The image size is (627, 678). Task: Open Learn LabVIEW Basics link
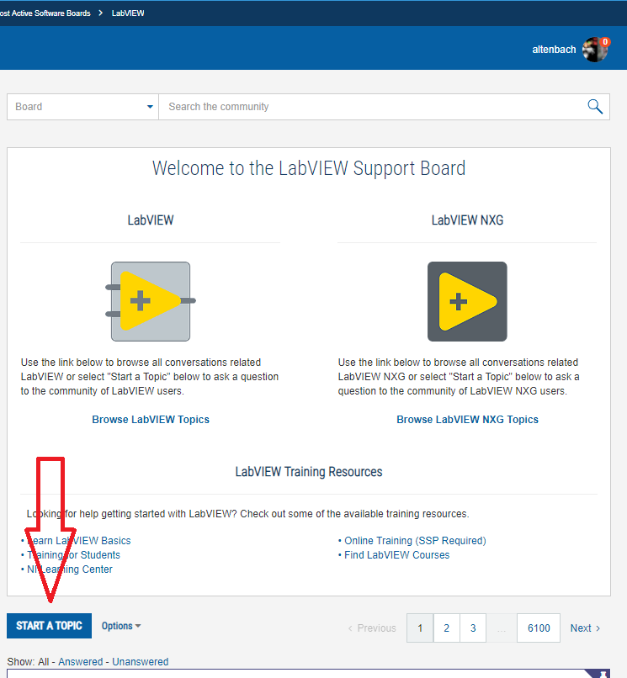(79, 541)
